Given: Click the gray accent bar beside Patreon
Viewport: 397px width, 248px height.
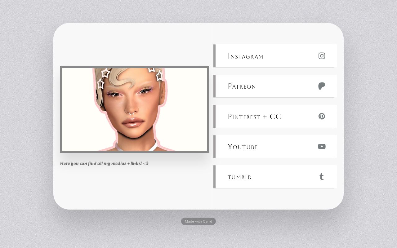Looking at the screenshot, I should pos(214,86).
